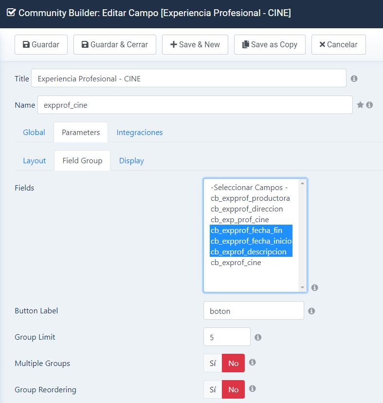This screenshot has width=383, height=403.
Task: Click info icon beside Button Label input
Action: 311,311
